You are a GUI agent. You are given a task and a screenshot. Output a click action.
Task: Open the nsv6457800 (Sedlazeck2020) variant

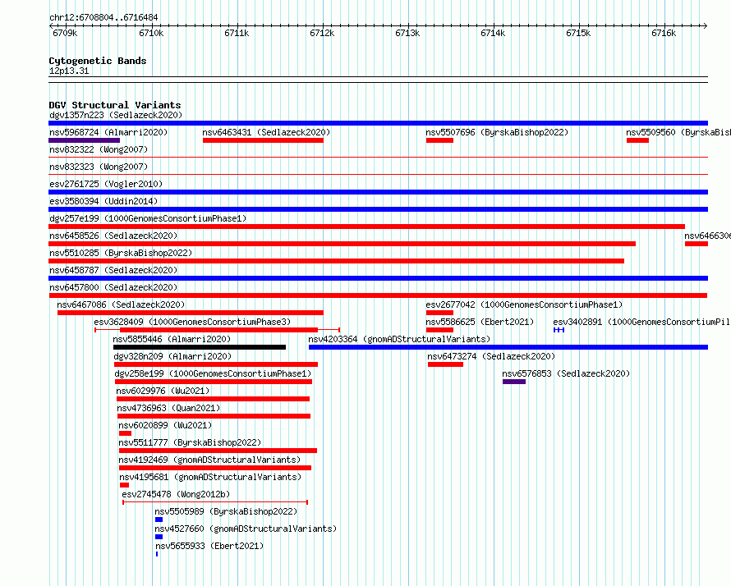113,287
